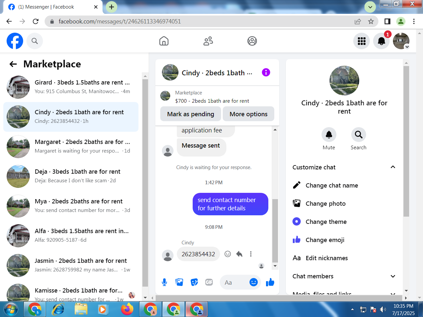Open the Girard 3beds 1.5baths conversation
Image resolution: width=423 pixels, height=317 pixels.
71,87
